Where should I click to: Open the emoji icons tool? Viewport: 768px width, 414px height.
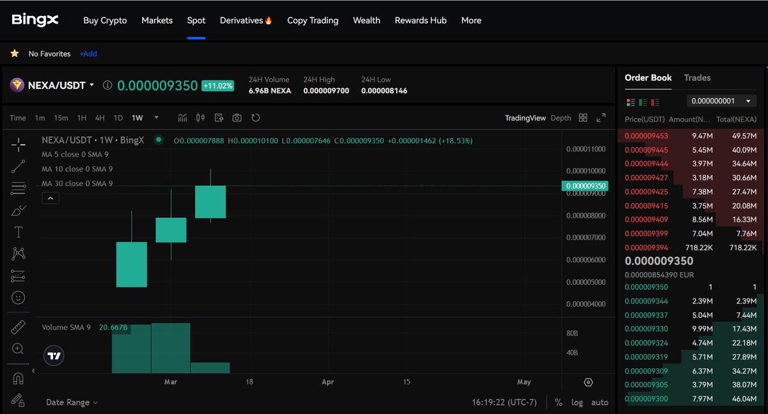tap(19, 298)
